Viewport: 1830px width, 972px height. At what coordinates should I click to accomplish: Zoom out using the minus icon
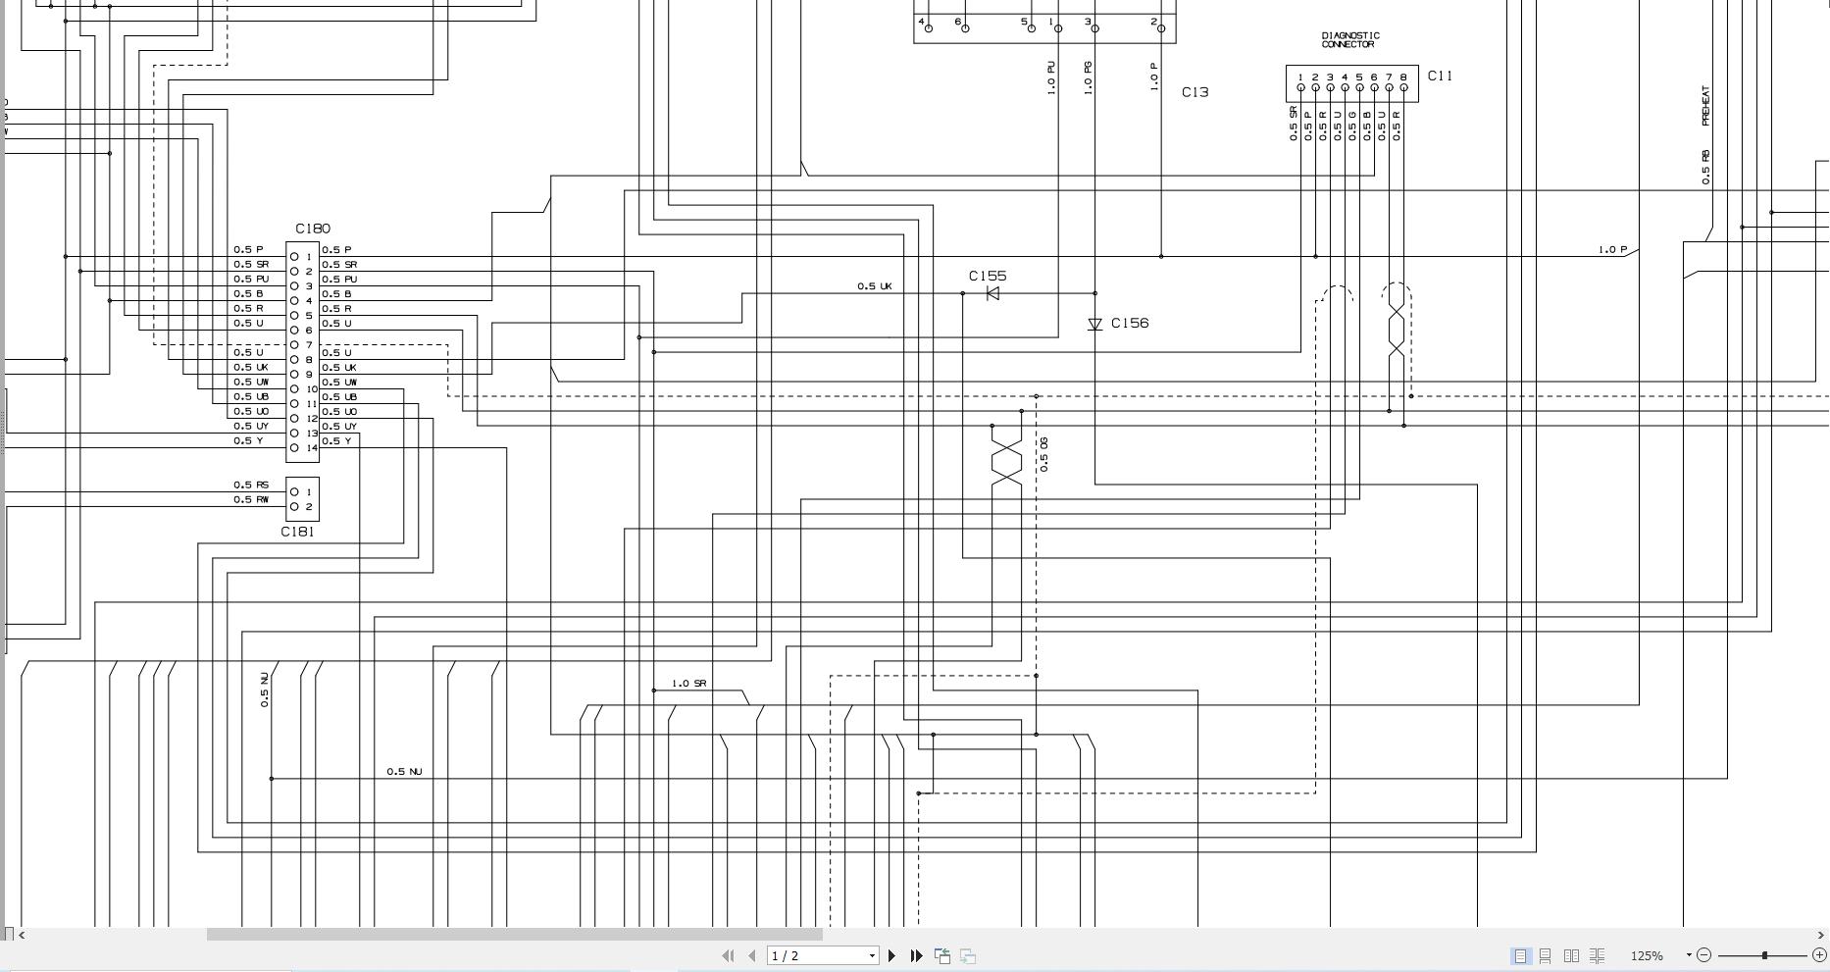(1703, 955)
